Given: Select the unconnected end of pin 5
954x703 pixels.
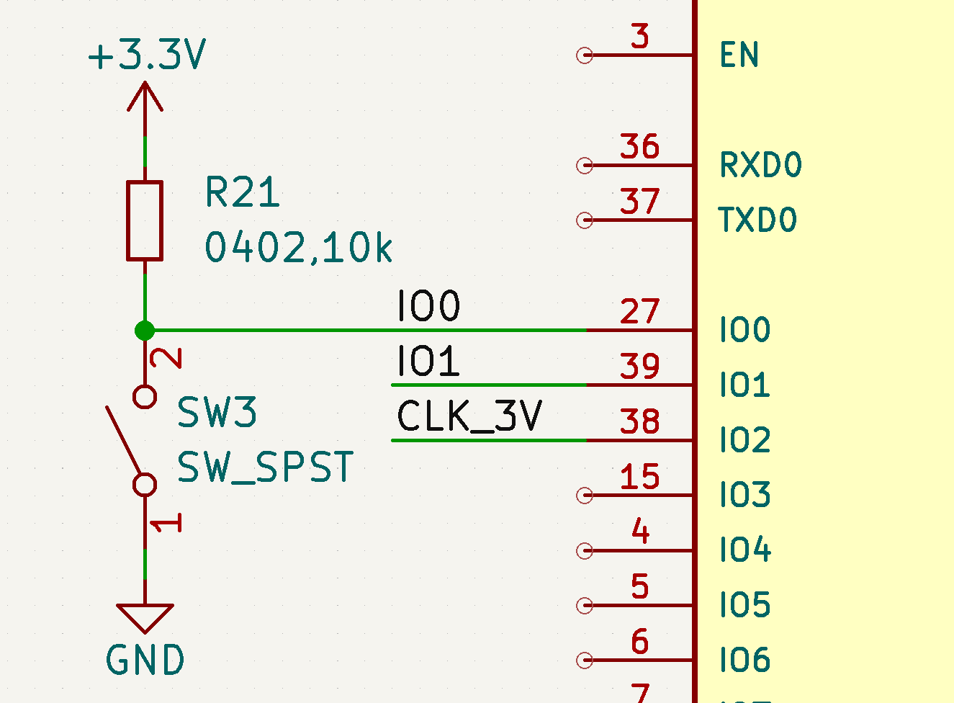Looking at the screenshot, I should tap(585, 606).
